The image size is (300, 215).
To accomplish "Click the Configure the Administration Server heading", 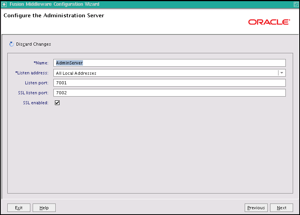I will point(54,15).
